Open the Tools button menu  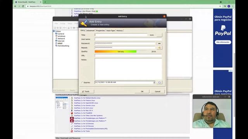click(x=87, y=92)
